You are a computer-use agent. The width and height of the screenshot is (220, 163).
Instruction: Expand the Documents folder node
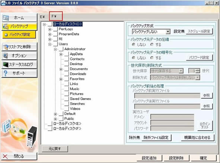[61, 69]
